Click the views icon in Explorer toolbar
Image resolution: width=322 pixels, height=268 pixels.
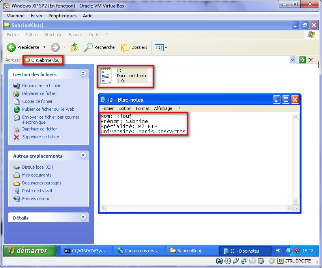click(159, 48)
